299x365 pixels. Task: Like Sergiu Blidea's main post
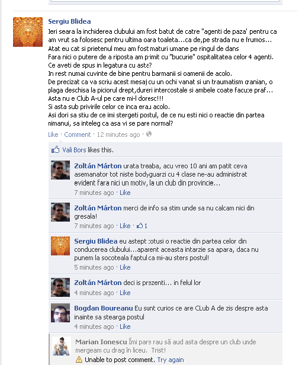[53, 135]
